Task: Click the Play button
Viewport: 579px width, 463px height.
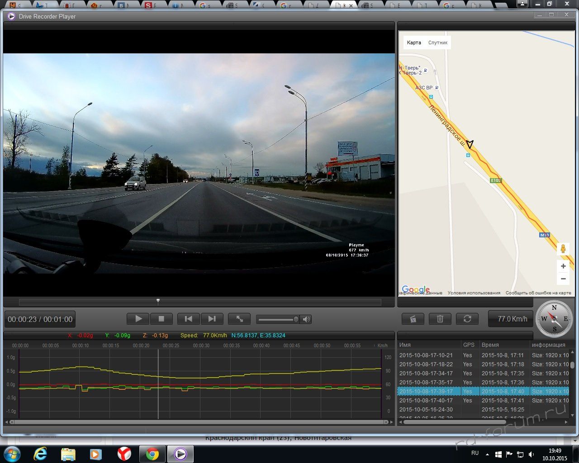Action: (x=138, y=319)
